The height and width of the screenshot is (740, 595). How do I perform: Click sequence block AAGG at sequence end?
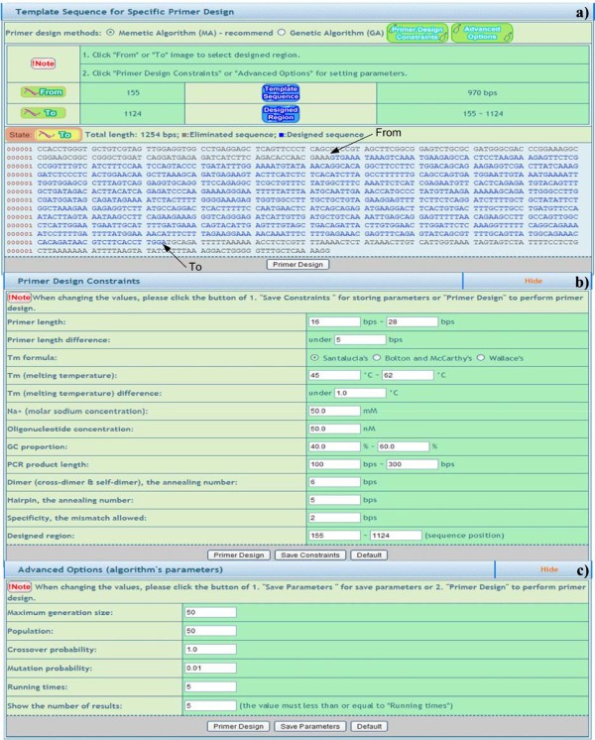tap(320, 251)
